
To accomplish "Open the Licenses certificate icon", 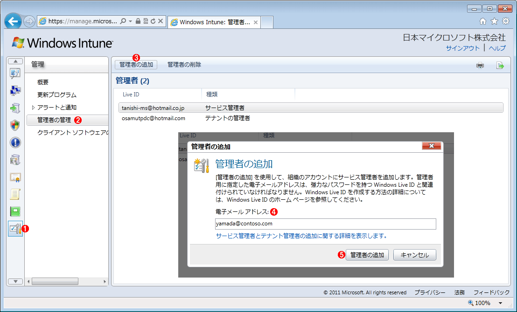I will tap(15, 177).
